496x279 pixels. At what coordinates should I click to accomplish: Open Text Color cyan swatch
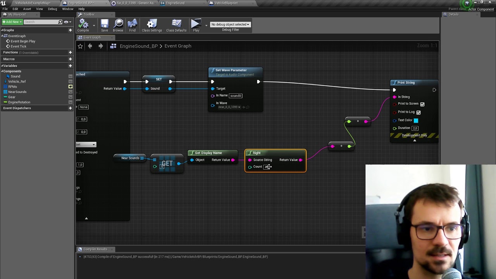pyautogui.click(x=416, y=120)
